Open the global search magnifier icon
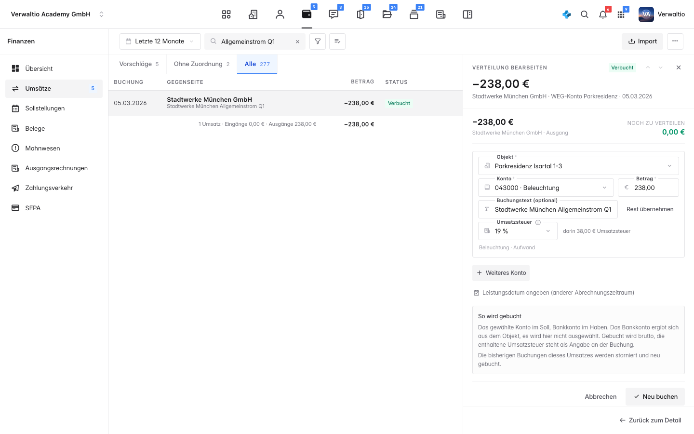The height and width of the screenshot is (434, 694). (x=585, y=14)
